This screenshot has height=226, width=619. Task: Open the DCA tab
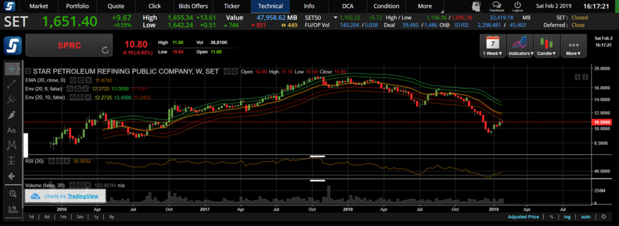click(348, 6)
